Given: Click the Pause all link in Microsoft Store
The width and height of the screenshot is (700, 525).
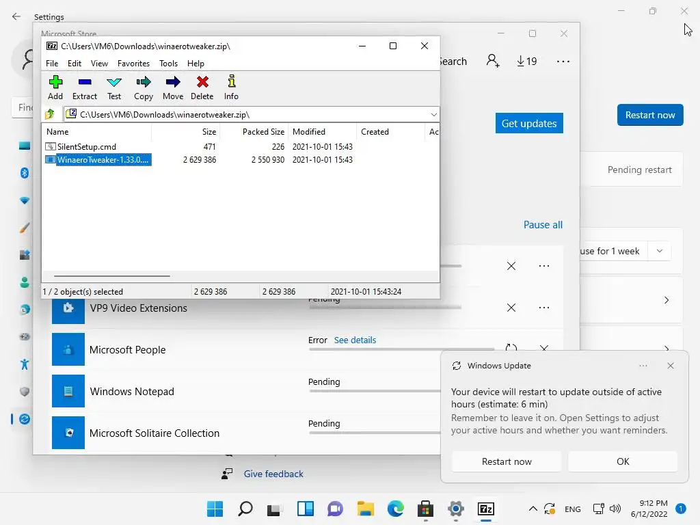Looking at the screenshot, I should 543,224.
